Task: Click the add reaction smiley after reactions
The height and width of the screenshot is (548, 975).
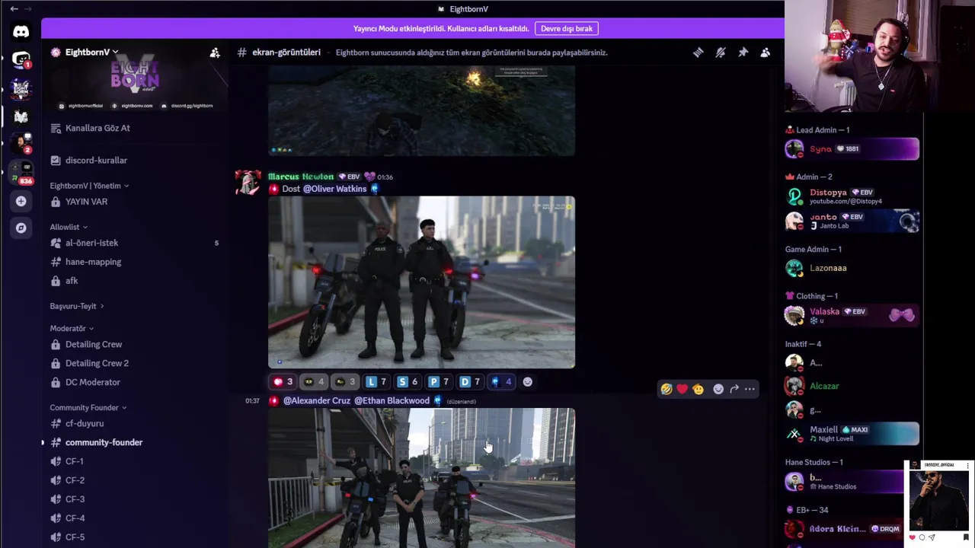Action: pyautogui.click(x=527, y=382)
